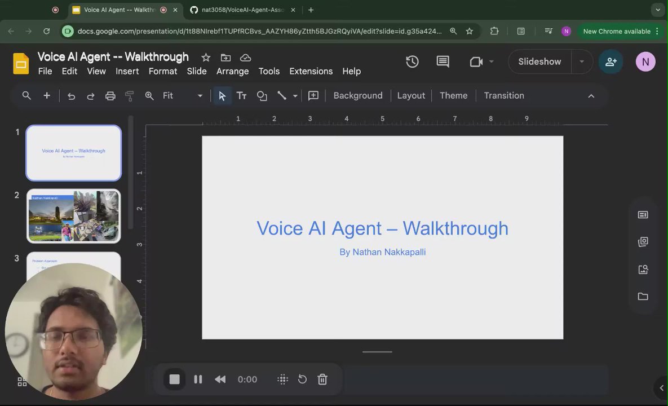Open the Insert menu
Screen dimensions: 668x406
pyautogui.click(x=127, y=71)
